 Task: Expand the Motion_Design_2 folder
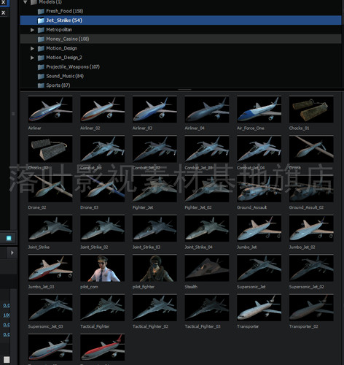coord(32,58)
